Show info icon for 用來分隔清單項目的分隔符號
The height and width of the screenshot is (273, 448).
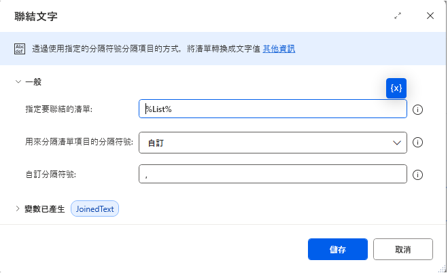pyautogui.click(x=417, y=142)
